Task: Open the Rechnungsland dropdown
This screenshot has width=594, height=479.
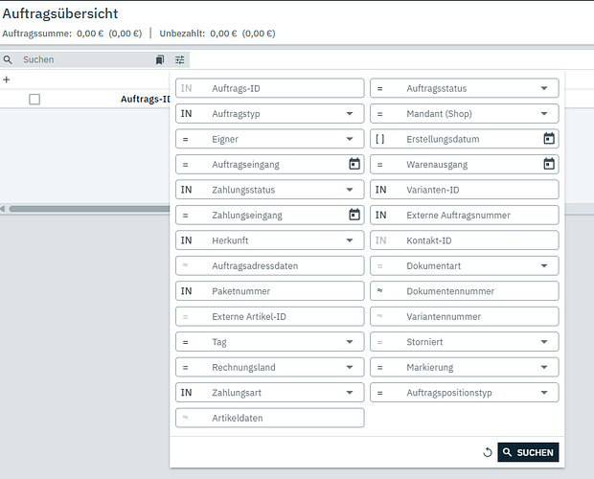Action: tap(350, 367)
